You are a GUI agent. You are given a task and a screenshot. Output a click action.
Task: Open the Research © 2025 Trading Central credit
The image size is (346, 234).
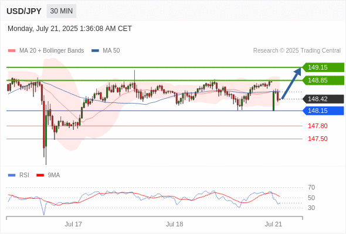(x=297, y=51)
